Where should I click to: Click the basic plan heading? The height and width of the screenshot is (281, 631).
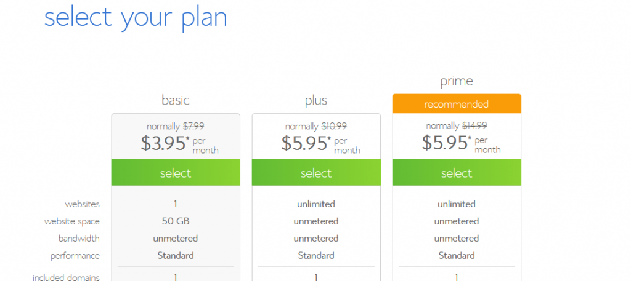(176, 100)
